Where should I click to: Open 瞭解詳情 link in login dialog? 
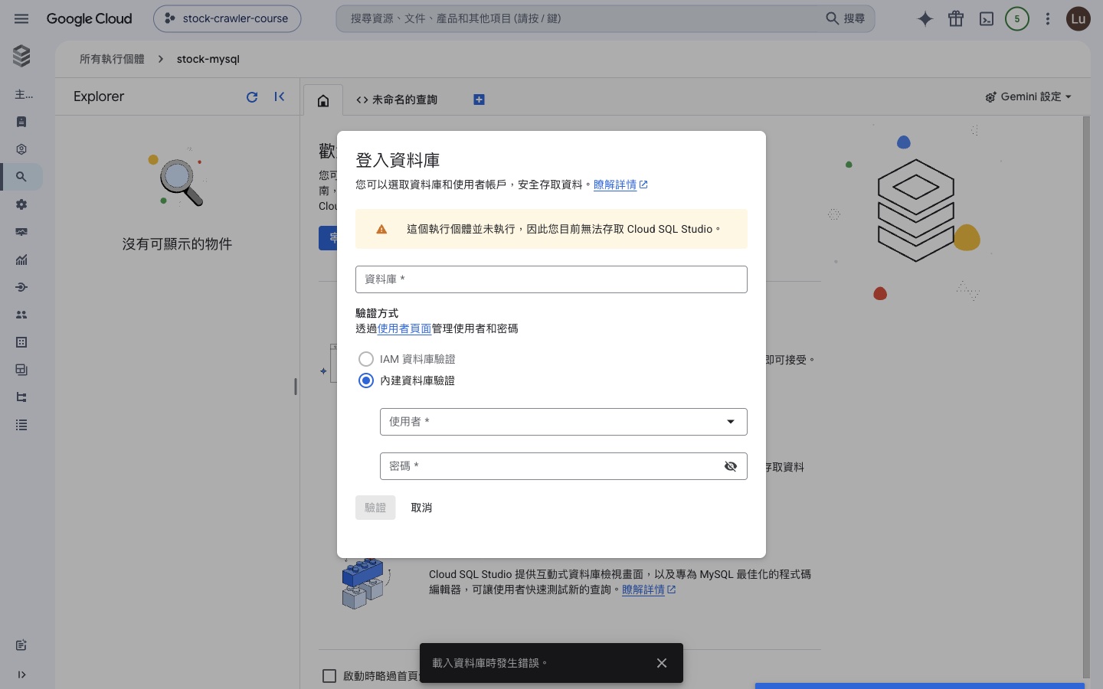620,184
